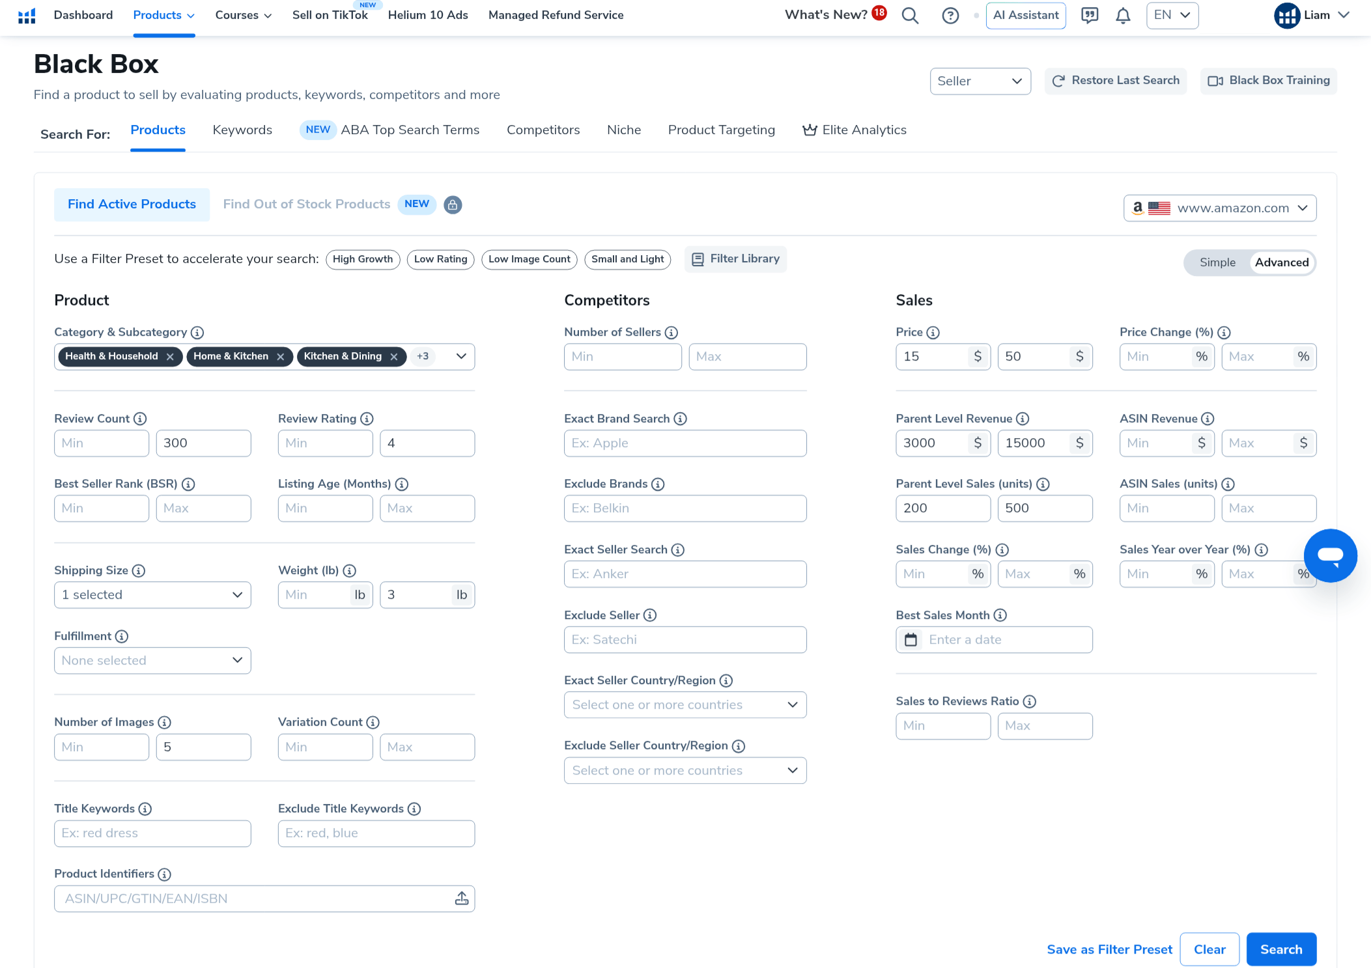Show info for Sales to Reviews Ratio
This screenshot has width=1371, height=968.
pos(1029,702)
